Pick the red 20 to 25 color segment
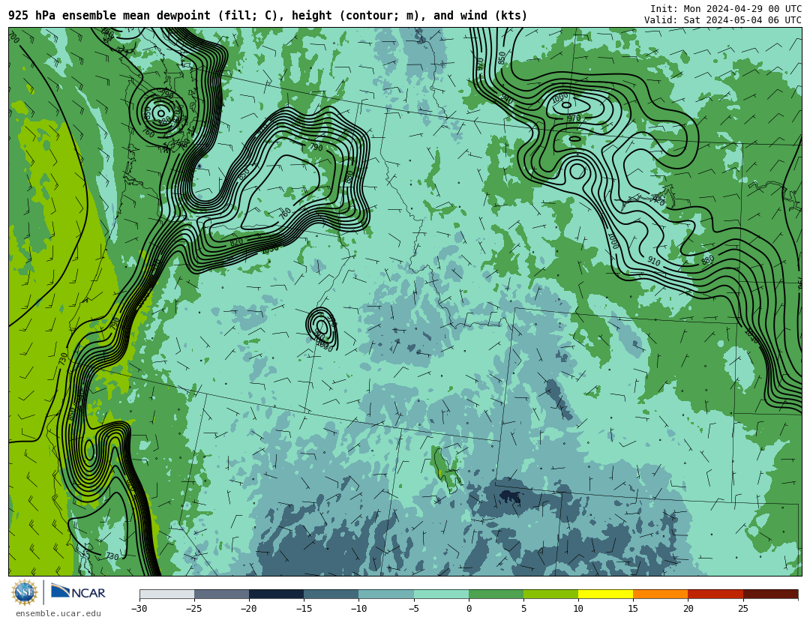This screenshot has width=810, height=623. 715,595
